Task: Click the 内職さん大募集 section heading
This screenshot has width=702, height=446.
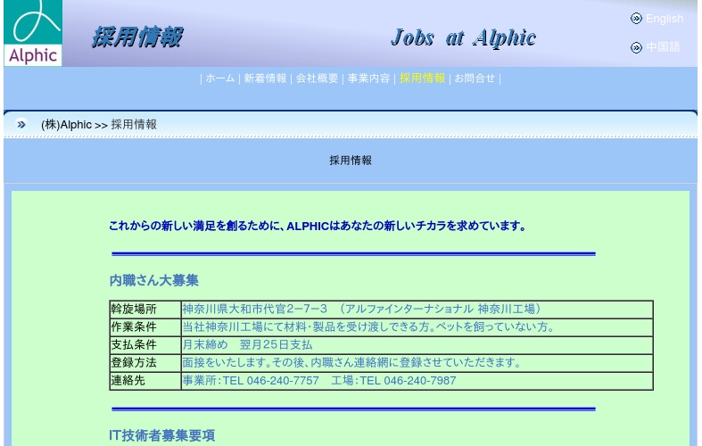Action: point(154,280)
